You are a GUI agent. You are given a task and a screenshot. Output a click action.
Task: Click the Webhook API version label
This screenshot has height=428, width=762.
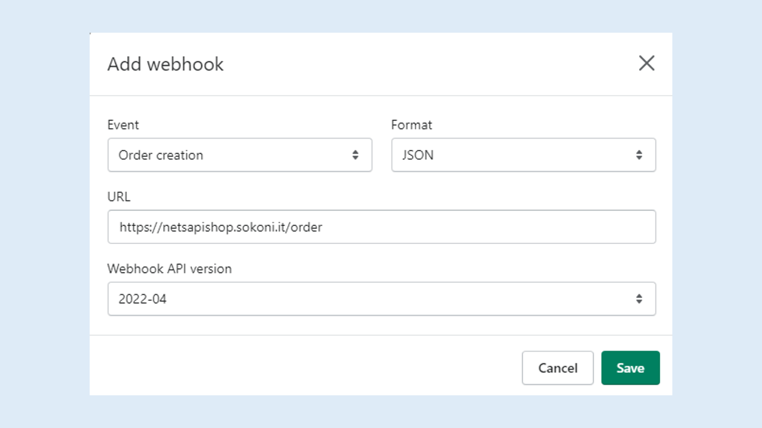click(x=170, y=269)
